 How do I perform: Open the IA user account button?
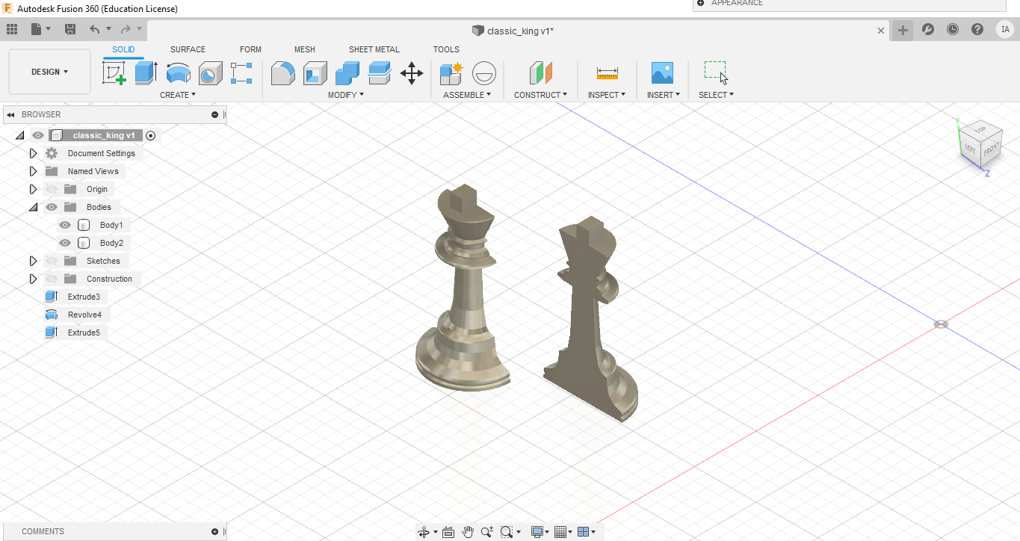pyautogui.click(x=1005, y=29)
